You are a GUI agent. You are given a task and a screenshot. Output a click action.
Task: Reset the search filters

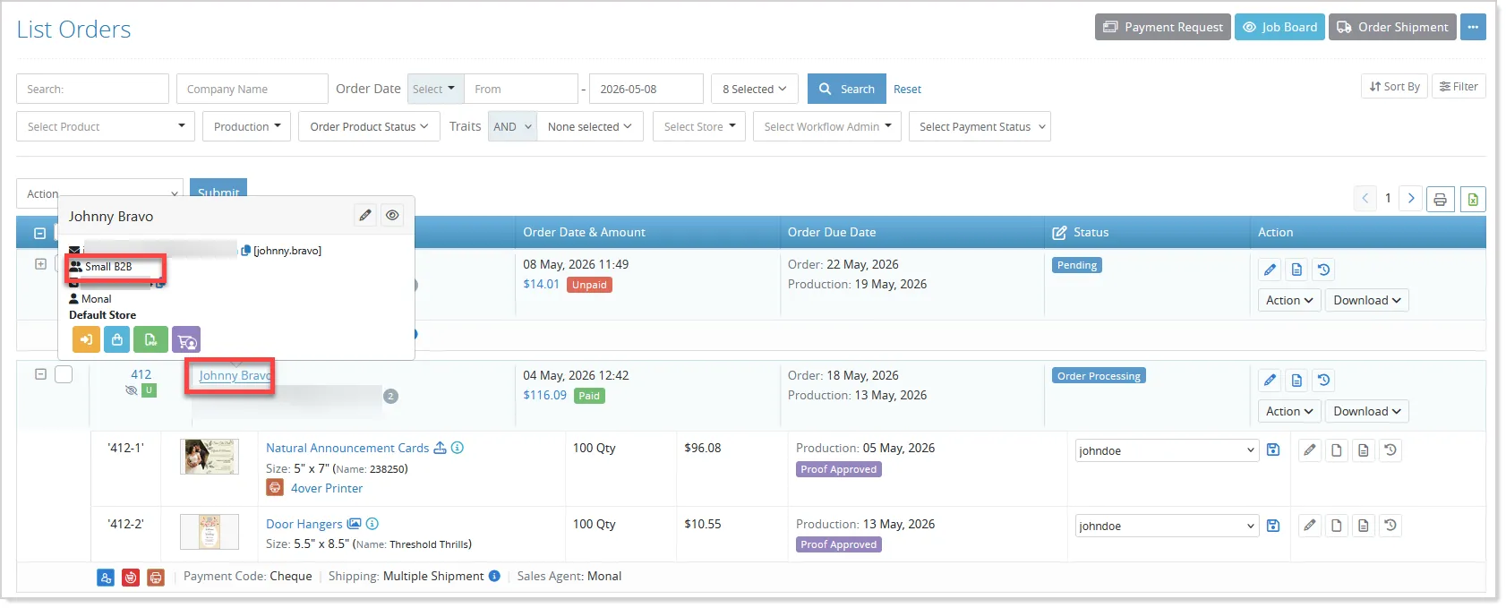click(x=907, y=89)
